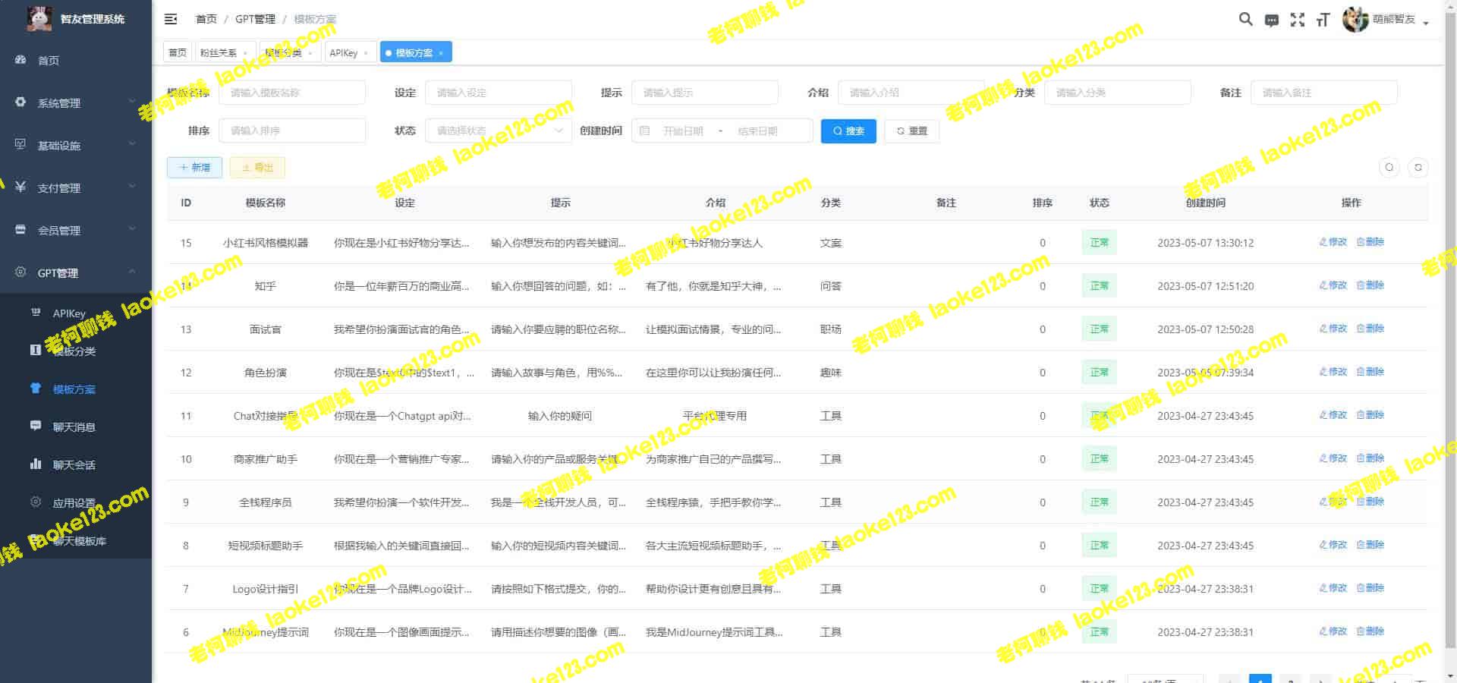Click the system logo in sidebar
Screen dimensions: 1457x683
[x=39, y=18]
